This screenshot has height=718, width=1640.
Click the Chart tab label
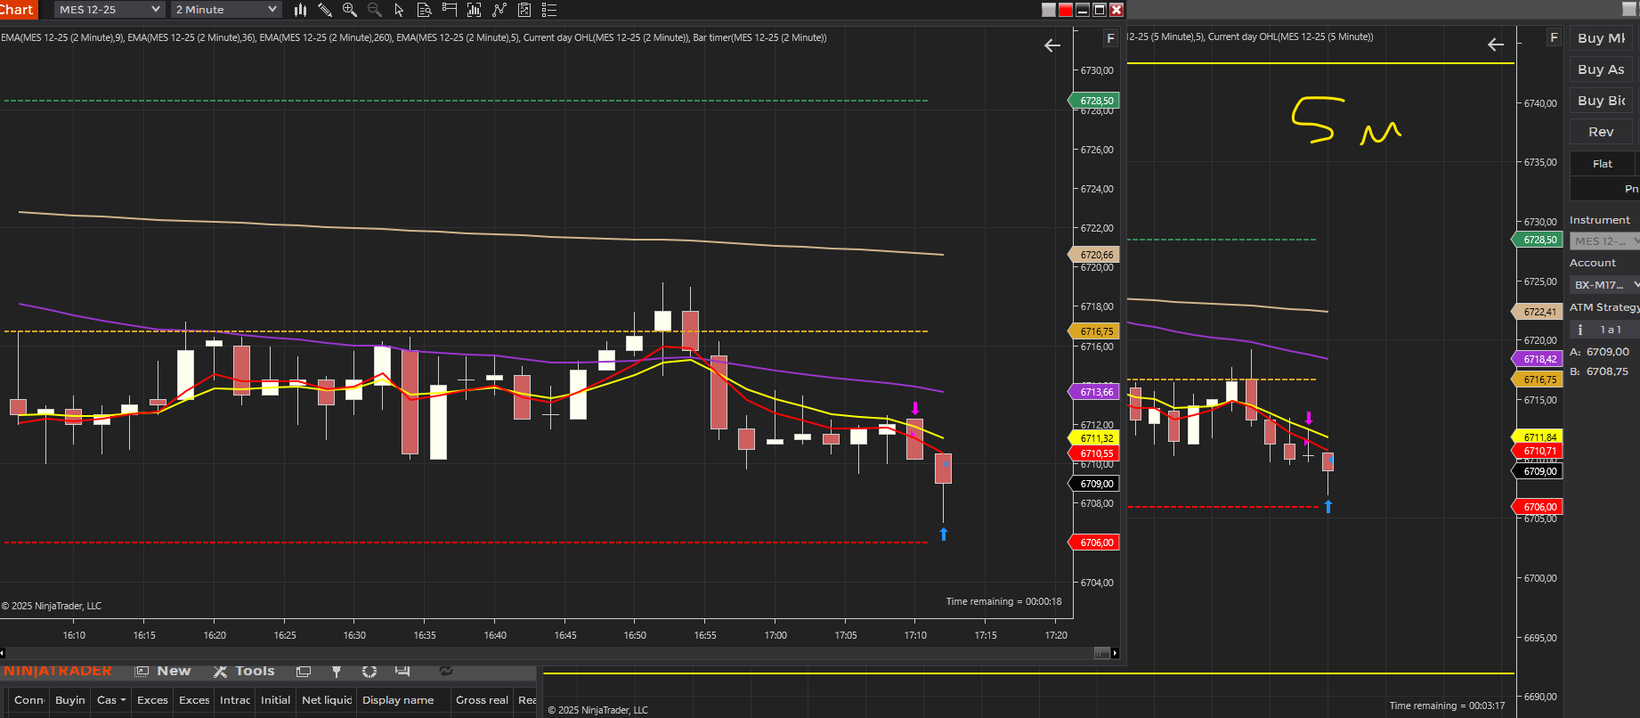point(17,9)
